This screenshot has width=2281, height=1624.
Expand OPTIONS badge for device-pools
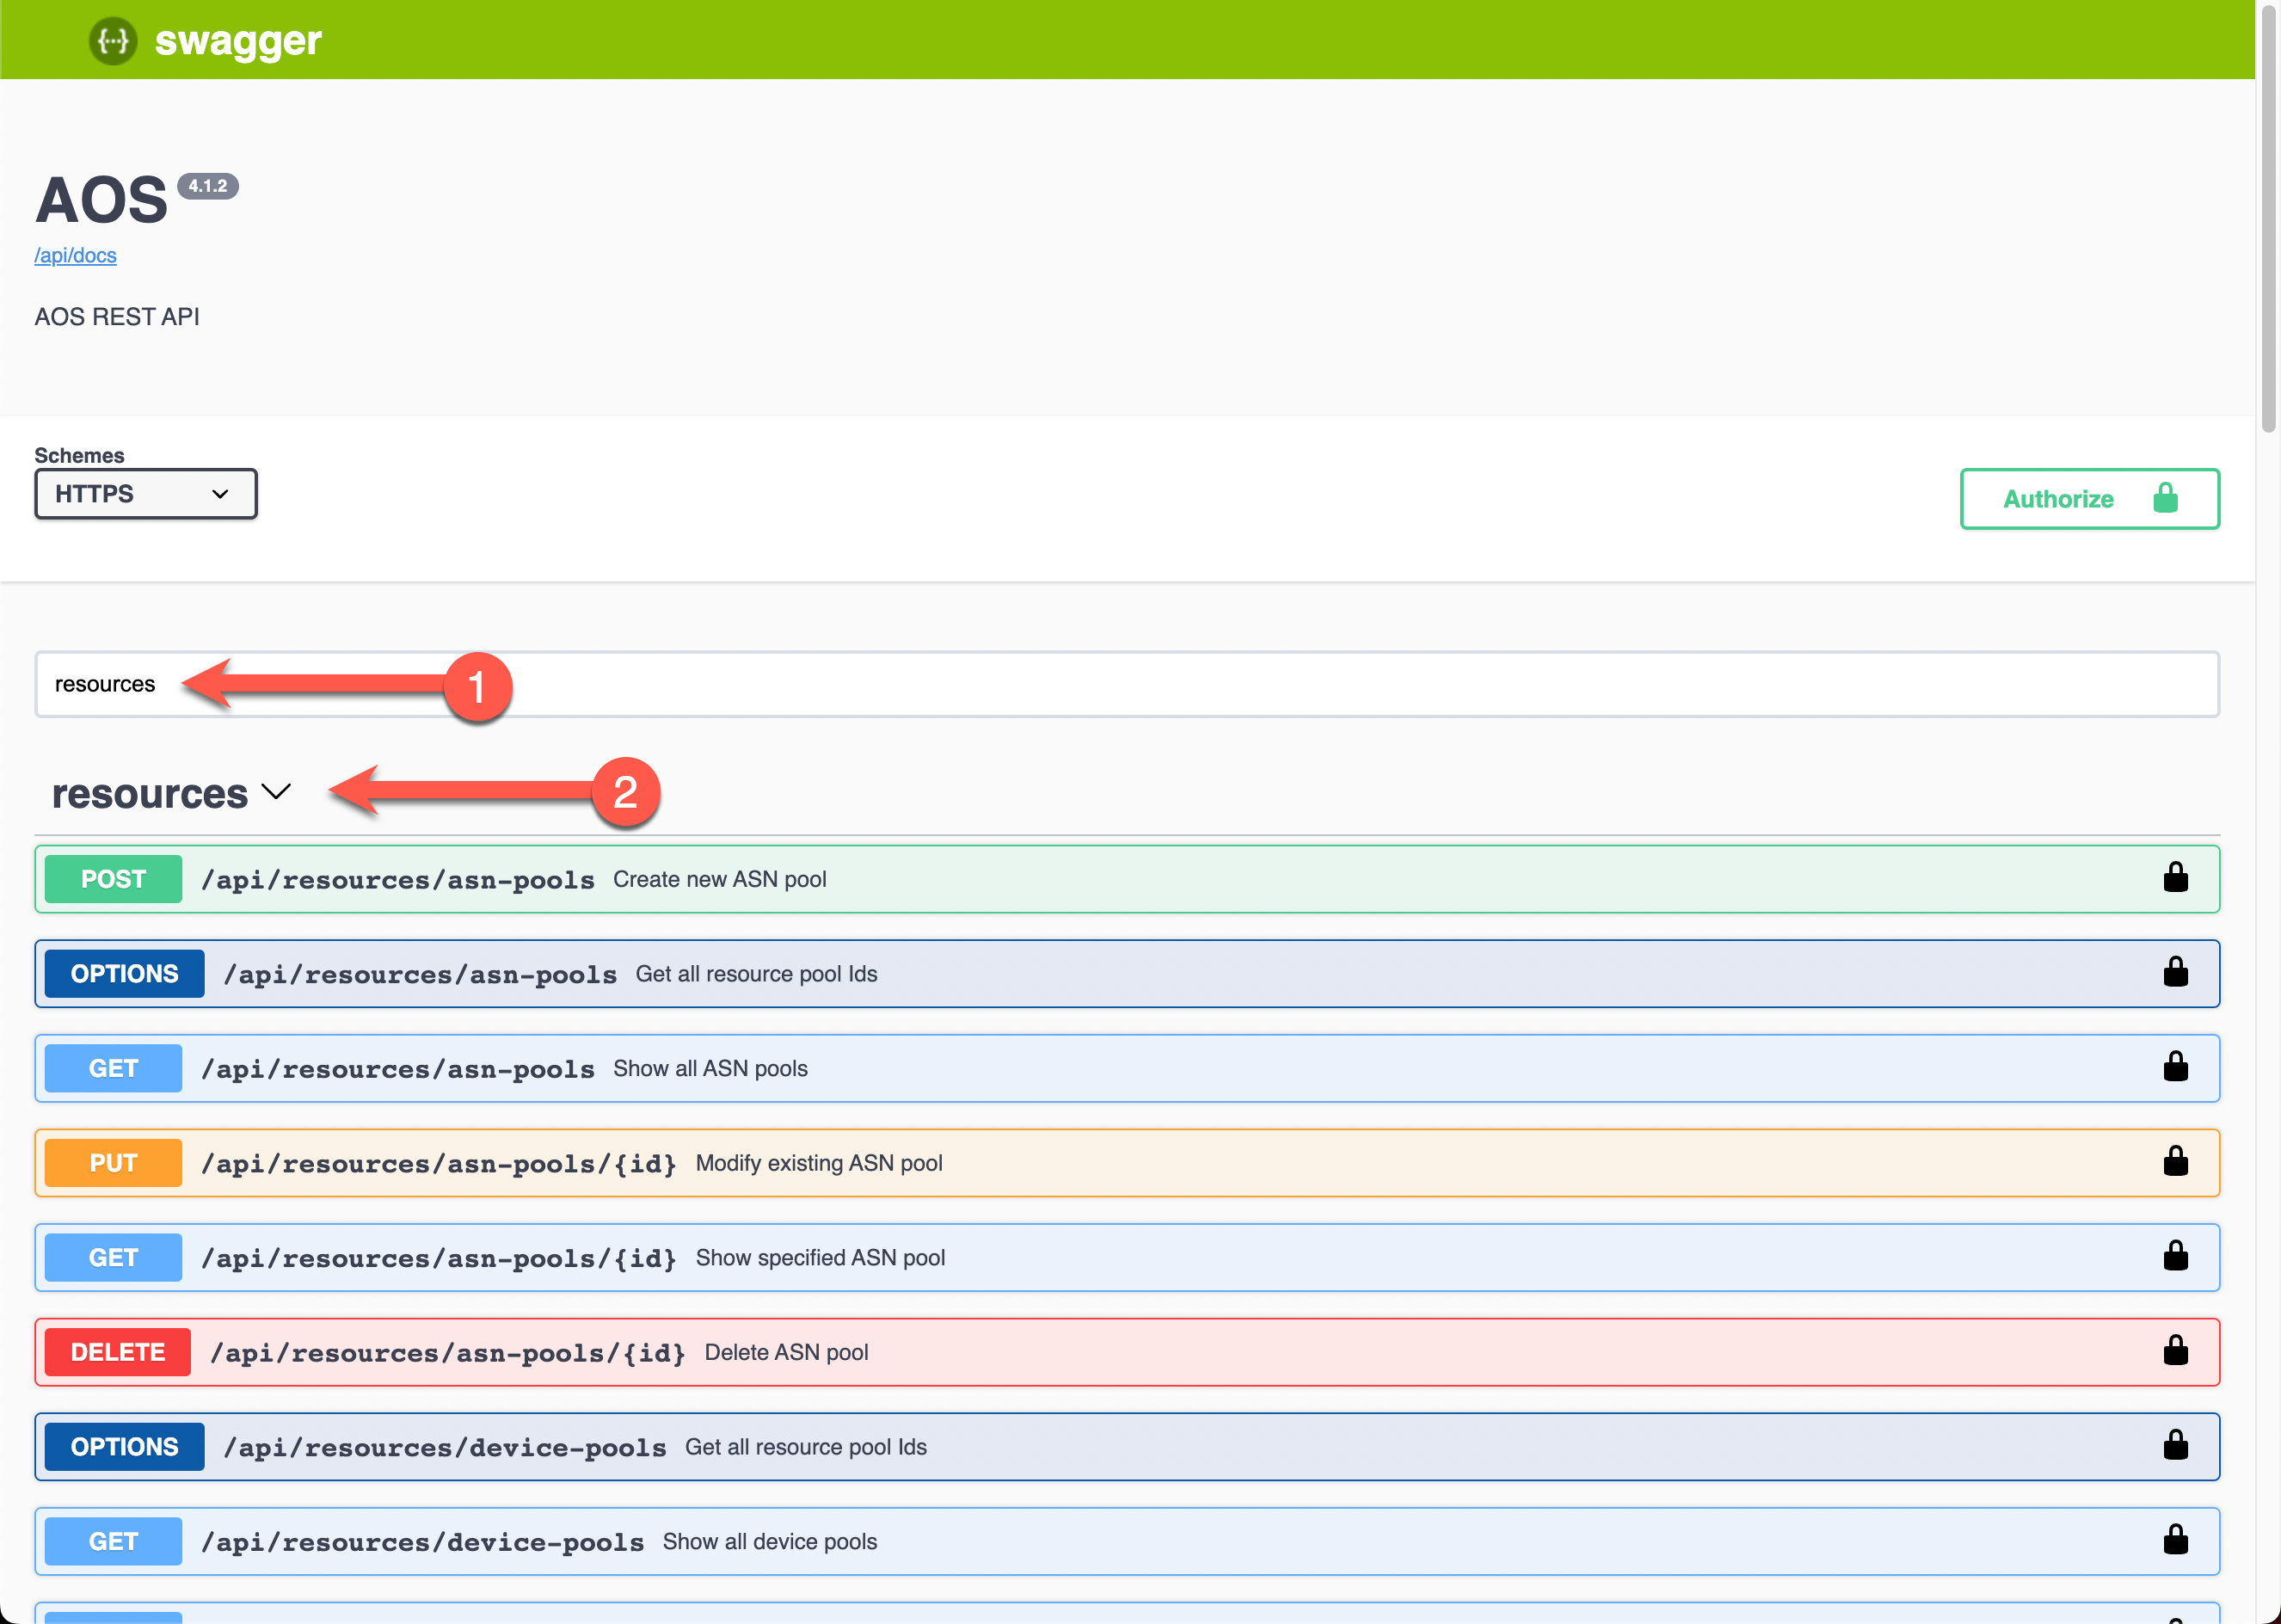click(124, 1447)
